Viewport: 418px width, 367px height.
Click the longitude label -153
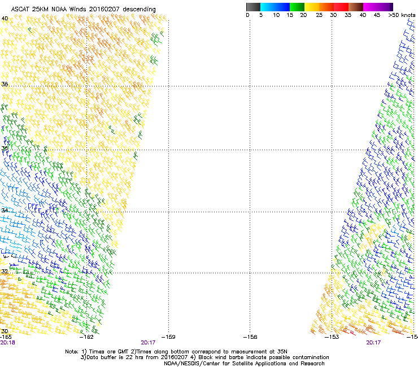tap(332, 337)
